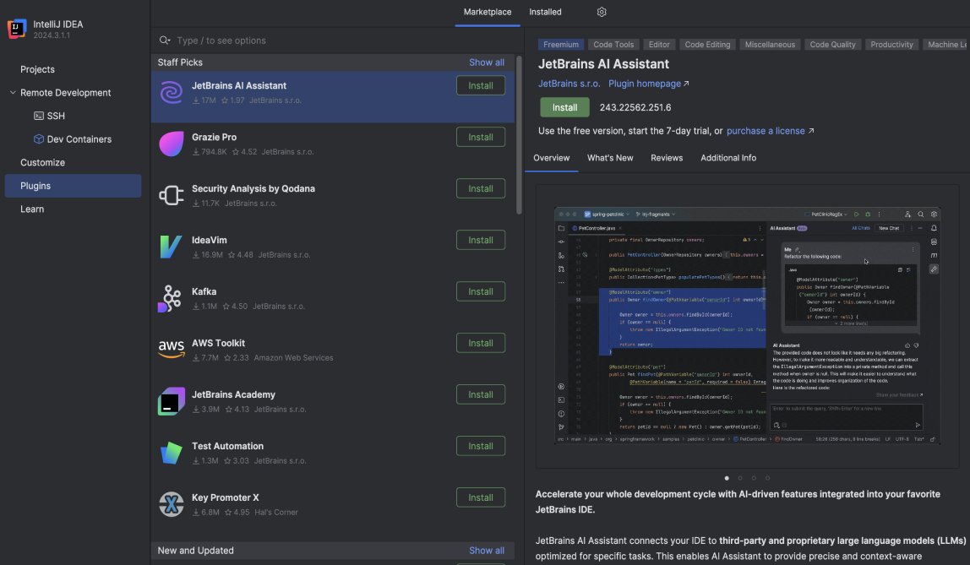Click the Dev Containers cube icon
970x565 pixels.
click(38, 139)
